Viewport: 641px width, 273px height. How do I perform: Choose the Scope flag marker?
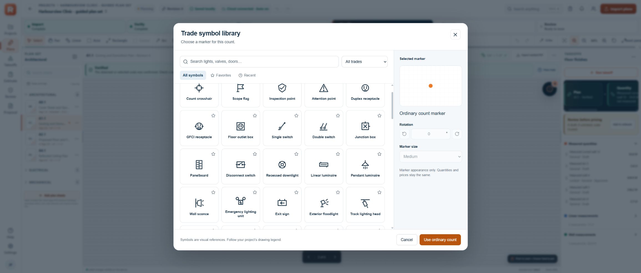241,95
